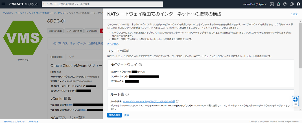Open the Japan East (Tokyo) region dropdown
This screenshot has height=123, width=302.
pyautogui.click(x=254, y=4)
